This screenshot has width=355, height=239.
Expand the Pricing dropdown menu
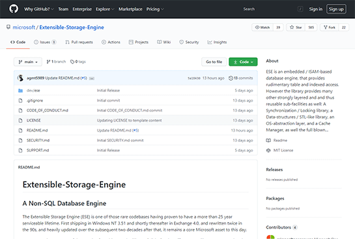click(x=155, y=9)
